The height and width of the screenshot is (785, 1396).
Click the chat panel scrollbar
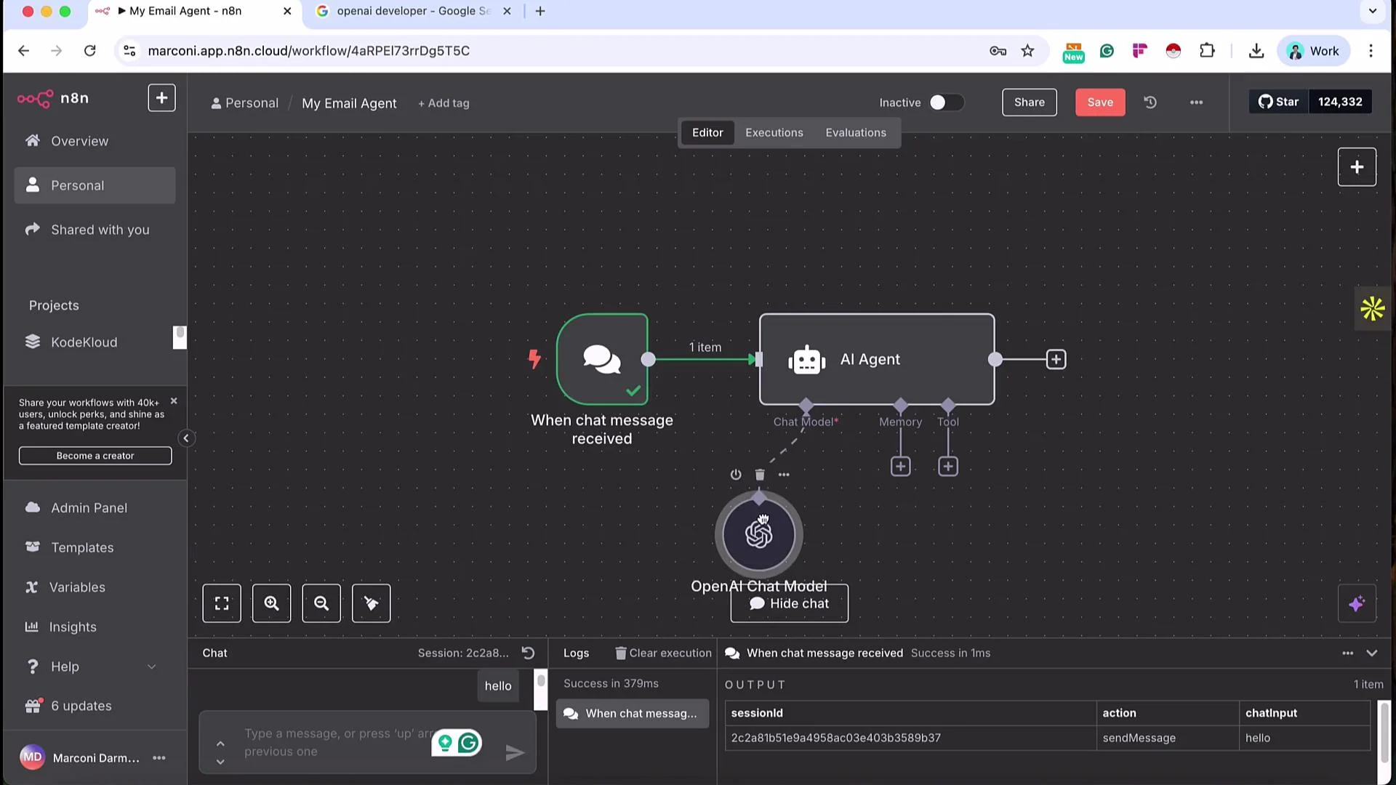click(540, 689)
